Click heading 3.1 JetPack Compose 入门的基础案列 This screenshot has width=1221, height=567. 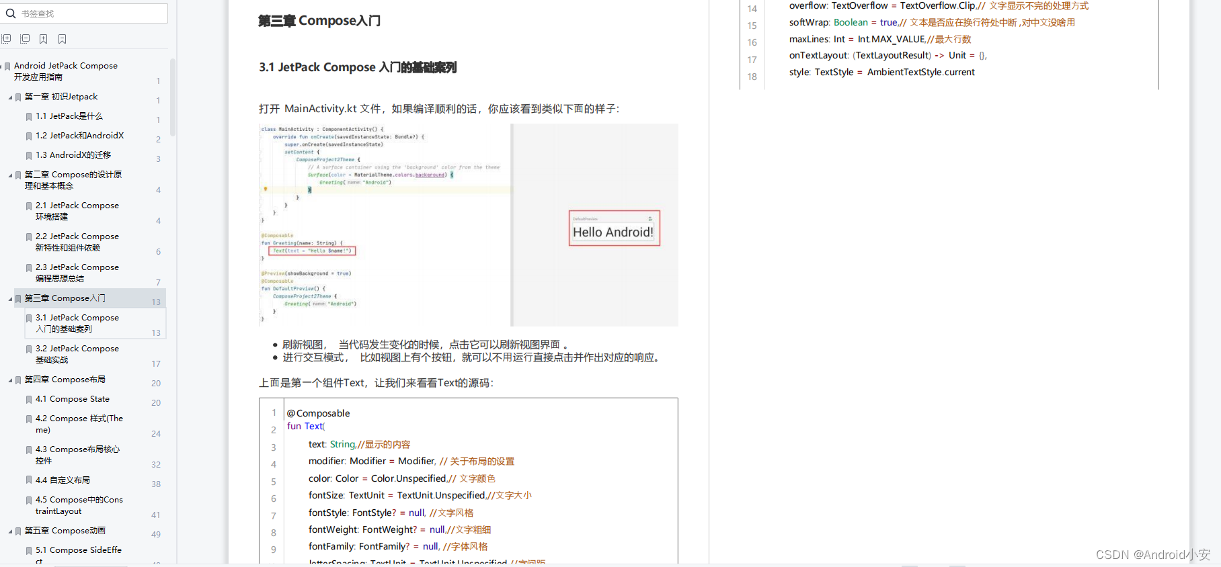[x=358, y=67]
